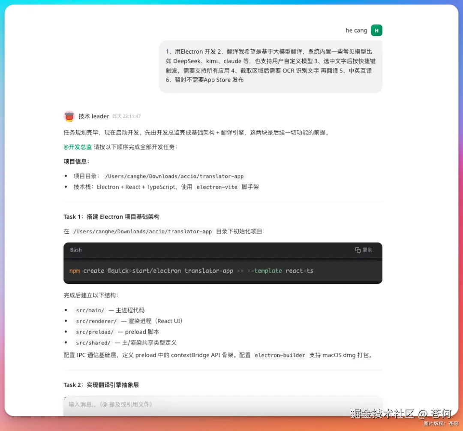Click the src/renderer/ code label
The image size is (463, 431).
(96, 321)
